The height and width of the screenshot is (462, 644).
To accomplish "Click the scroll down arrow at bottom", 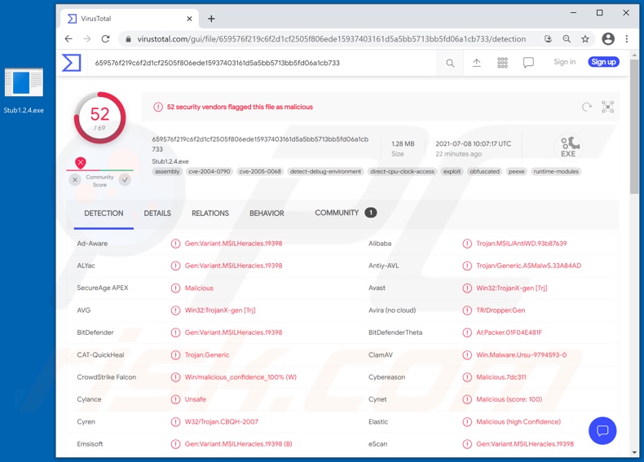I will pos(634,452).
